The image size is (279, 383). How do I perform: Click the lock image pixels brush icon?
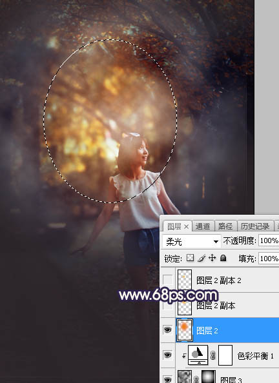tap(201, 258)
